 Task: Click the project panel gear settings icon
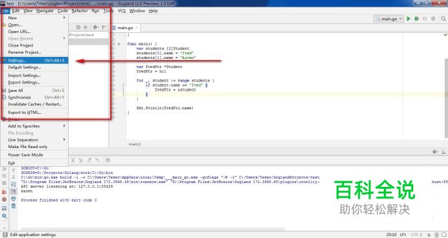click(x=95, y=27)
